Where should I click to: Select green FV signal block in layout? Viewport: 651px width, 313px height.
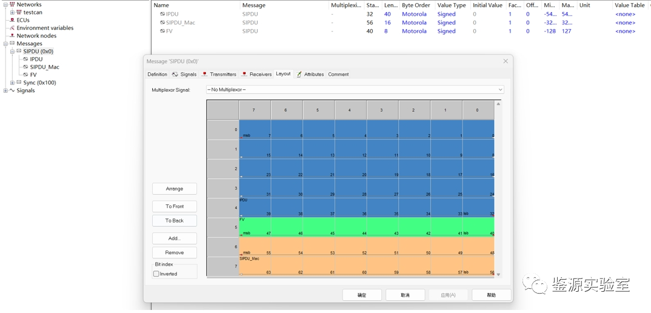coord(366,226)
